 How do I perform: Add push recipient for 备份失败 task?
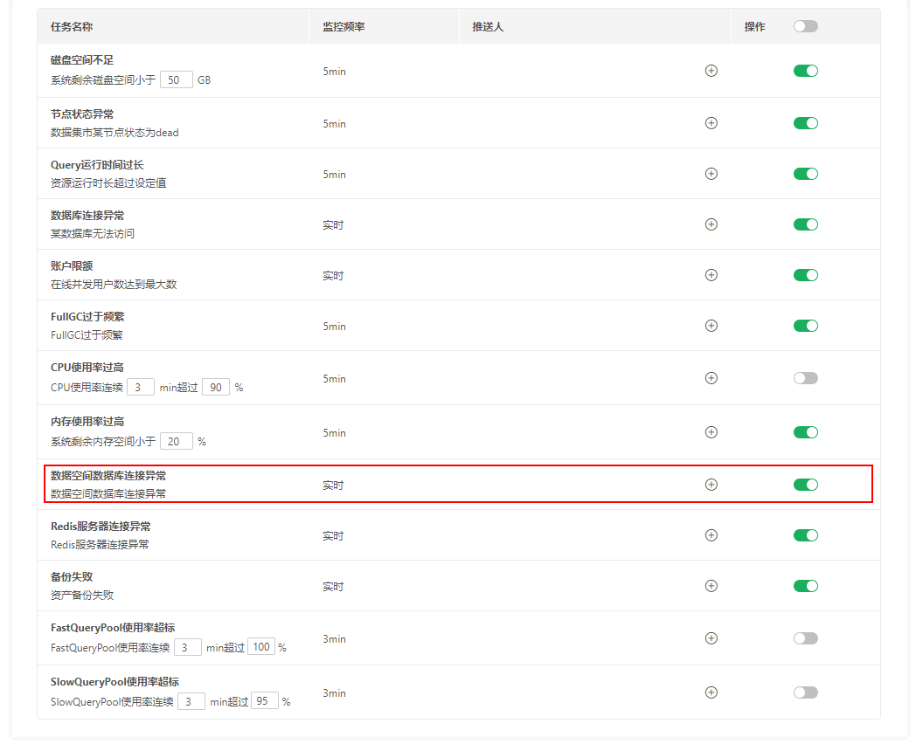point(711,585)
